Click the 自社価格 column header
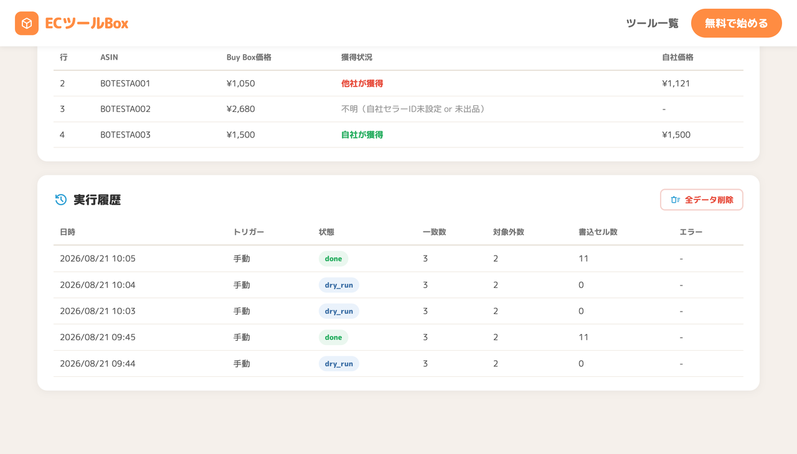This screenshot has height=454, width=797. [x=677, y=57]
